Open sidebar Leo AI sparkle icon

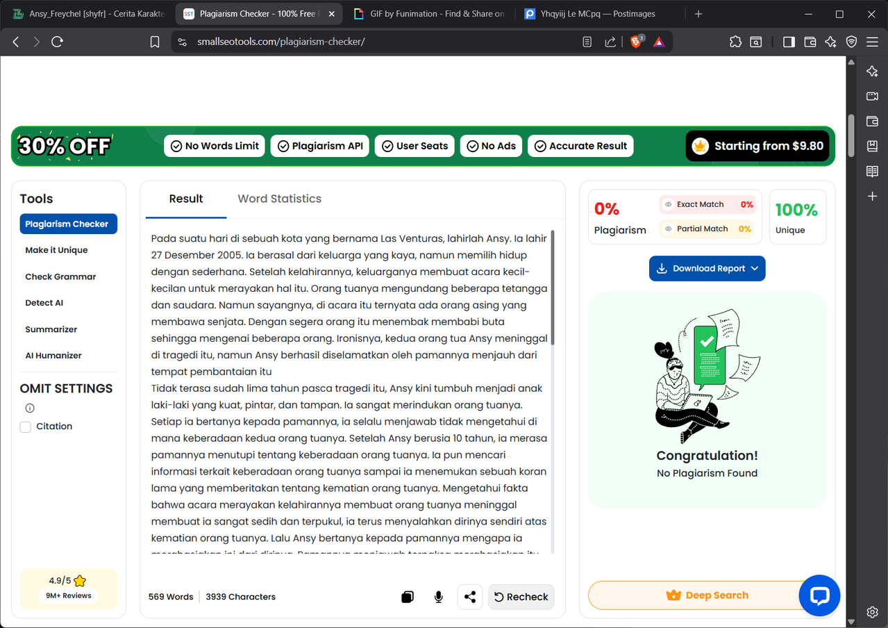pos(873,71)
